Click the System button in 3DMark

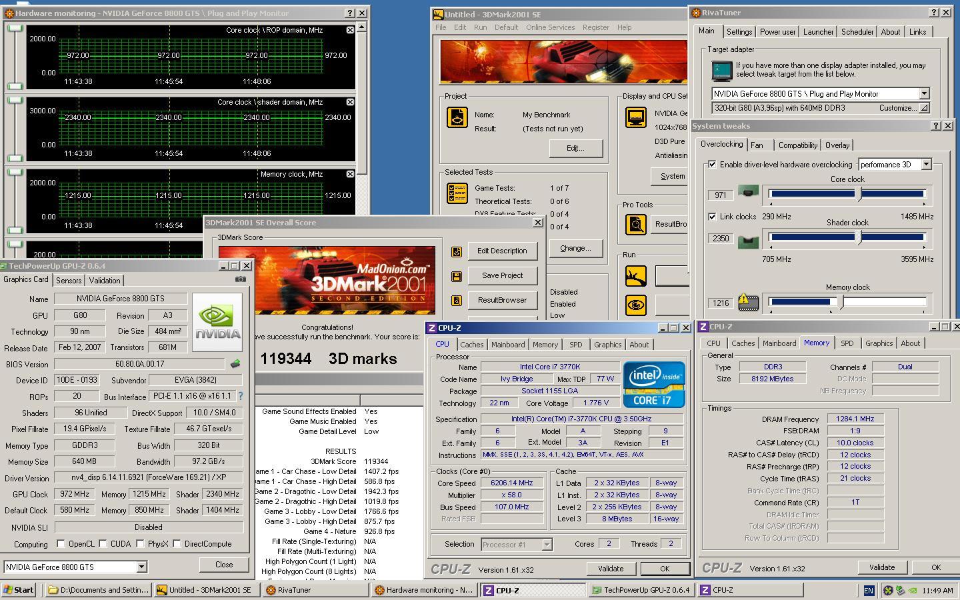click(x=670, y=176)
